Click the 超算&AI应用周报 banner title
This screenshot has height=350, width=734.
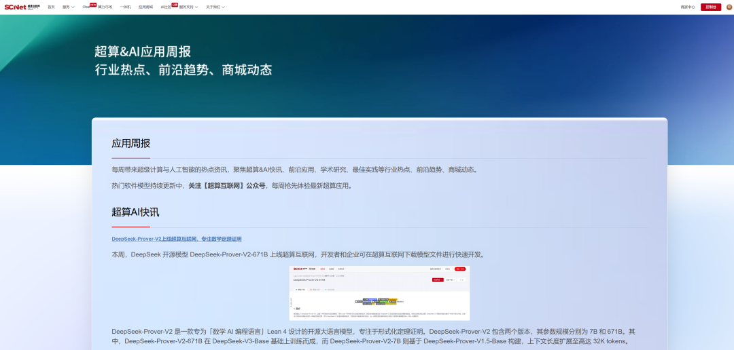[x=143, y=52]
